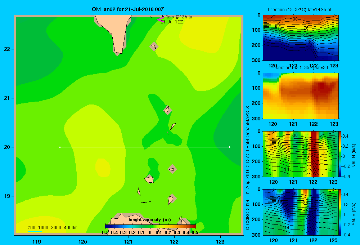Click the height anomaly color bar

150,226
